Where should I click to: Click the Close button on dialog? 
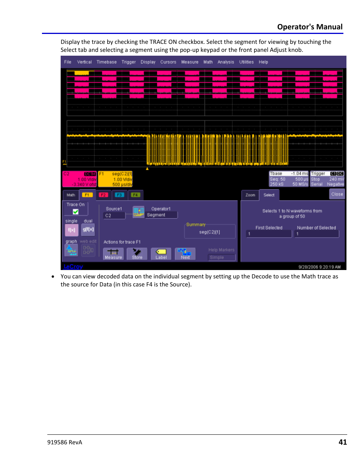(337, 194)
